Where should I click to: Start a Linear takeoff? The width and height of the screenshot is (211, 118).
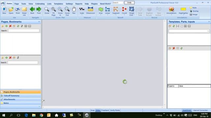point(107,11)
